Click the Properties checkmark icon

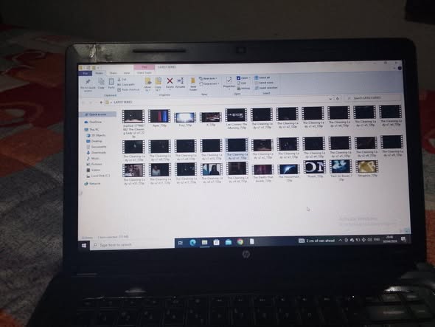click(x=229, y=80)
